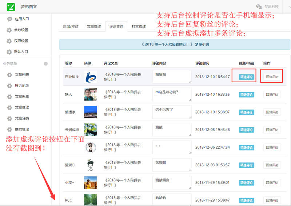Click 云烟成雨's avatar thumbnail
This screenshot has width=291, height=206.
(x=91, y=130)
